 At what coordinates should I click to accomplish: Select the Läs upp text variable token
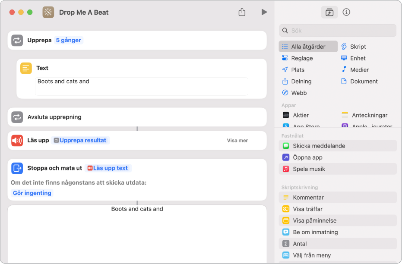(x=108, y=168)
